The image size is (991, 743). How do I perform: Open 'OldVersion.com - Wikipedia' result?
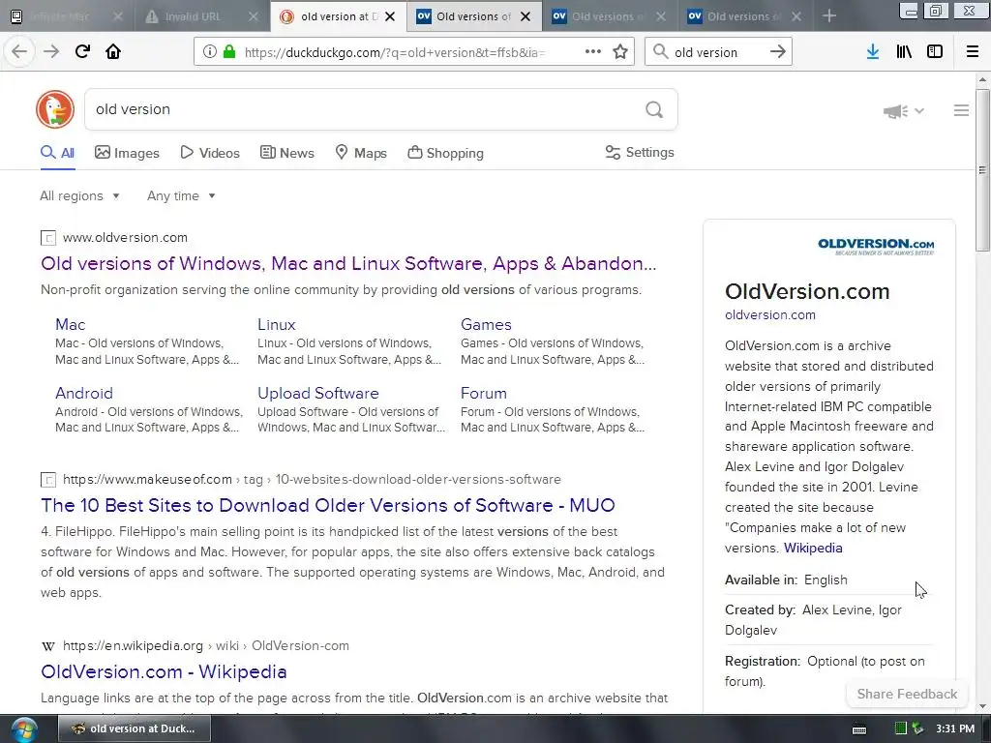[164, 671]
